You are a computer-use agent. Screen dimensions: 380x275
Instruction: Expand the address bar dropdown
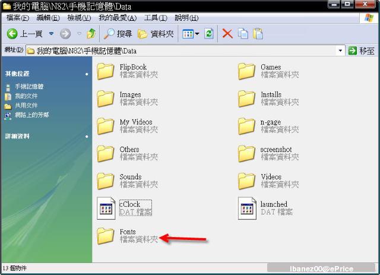tap(340, 50)
